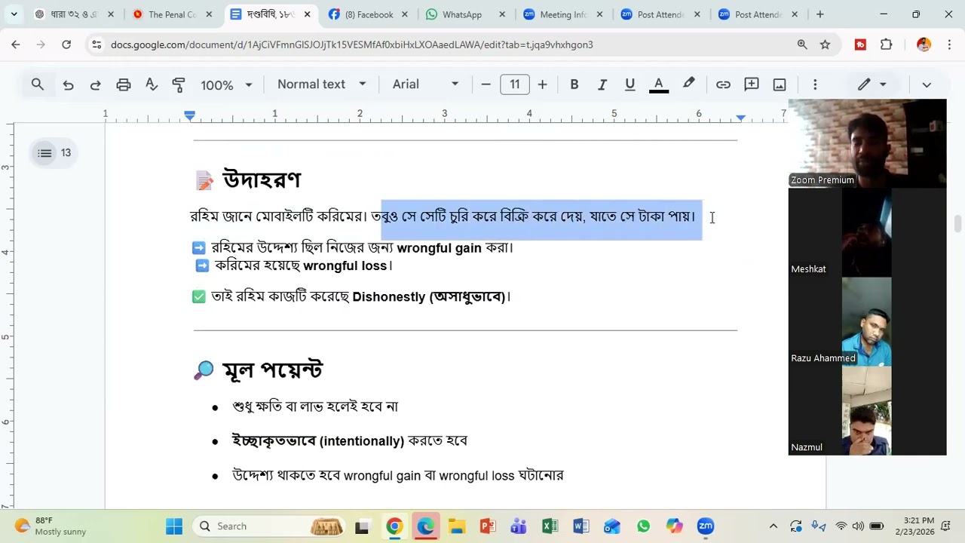Insert a link

tap(723, 84)
